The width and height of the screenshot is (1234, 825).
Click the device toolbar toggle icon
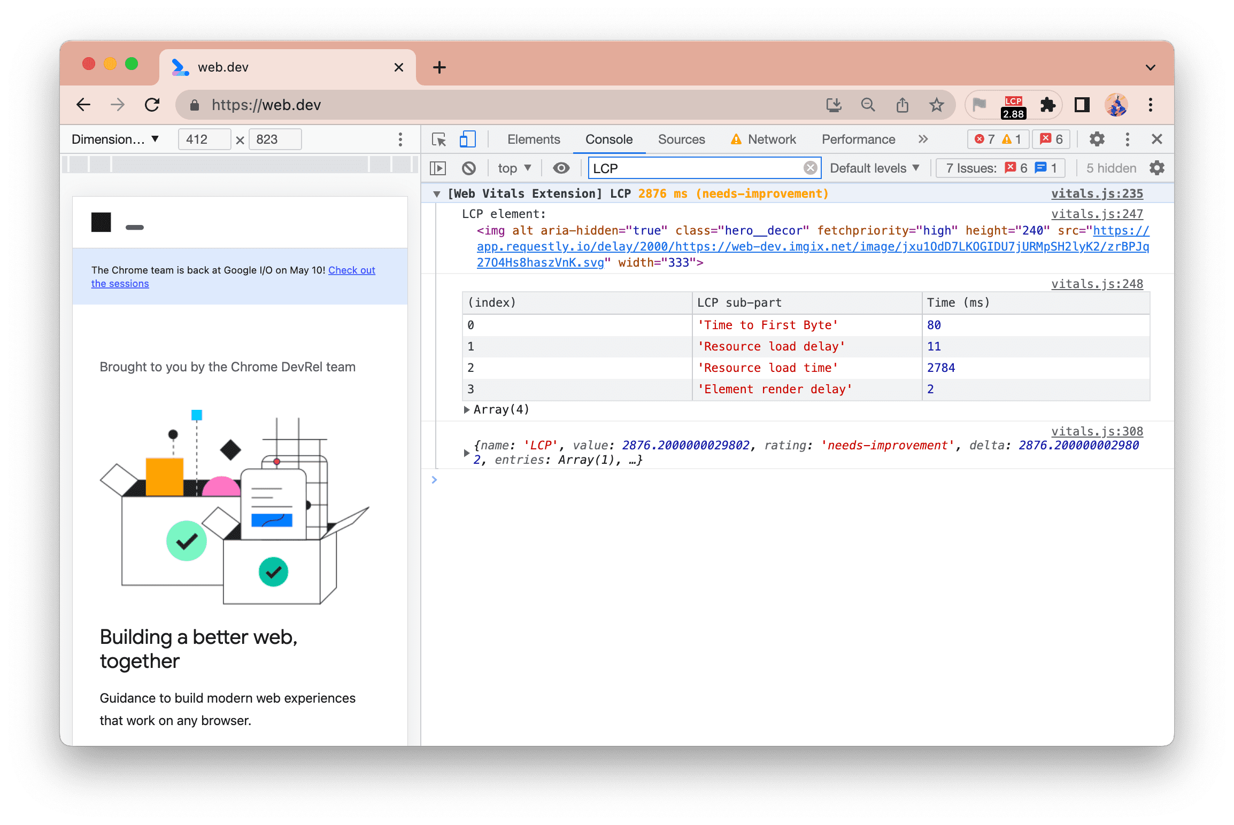[469, 139]
